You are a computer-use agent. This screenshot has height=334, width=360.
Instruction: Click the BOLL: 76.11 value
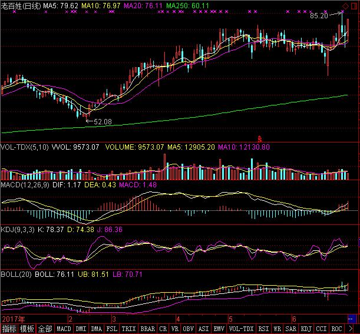(54, 275)
